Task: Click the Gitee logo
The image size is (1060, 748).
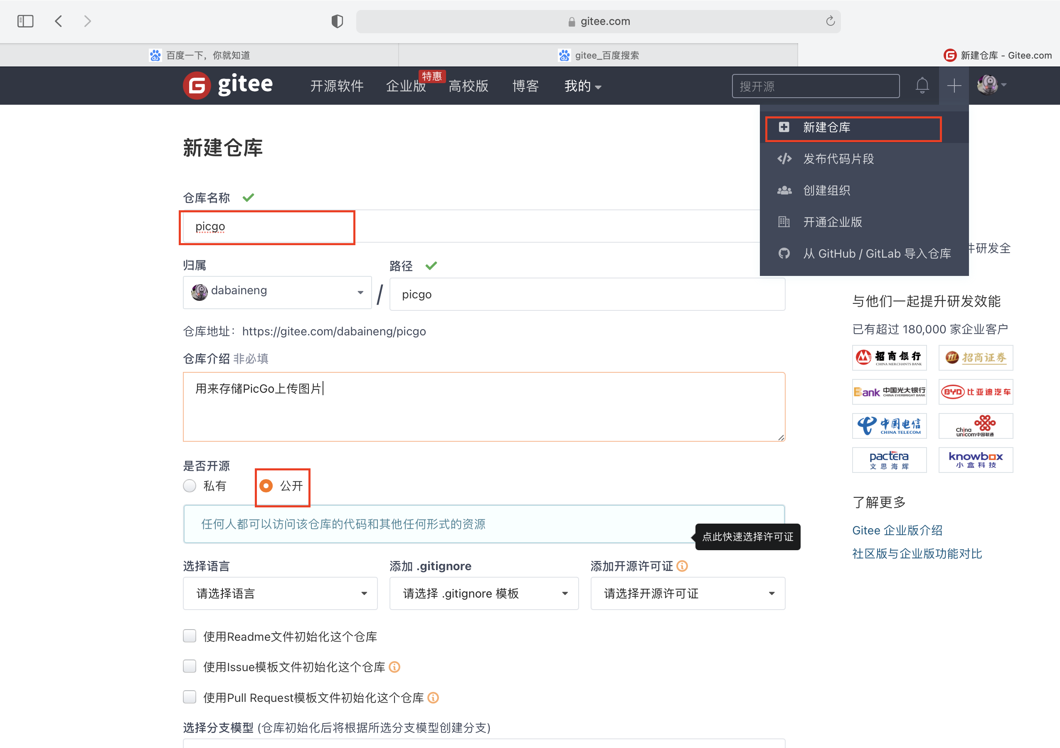Action: [x=228, y=85]
